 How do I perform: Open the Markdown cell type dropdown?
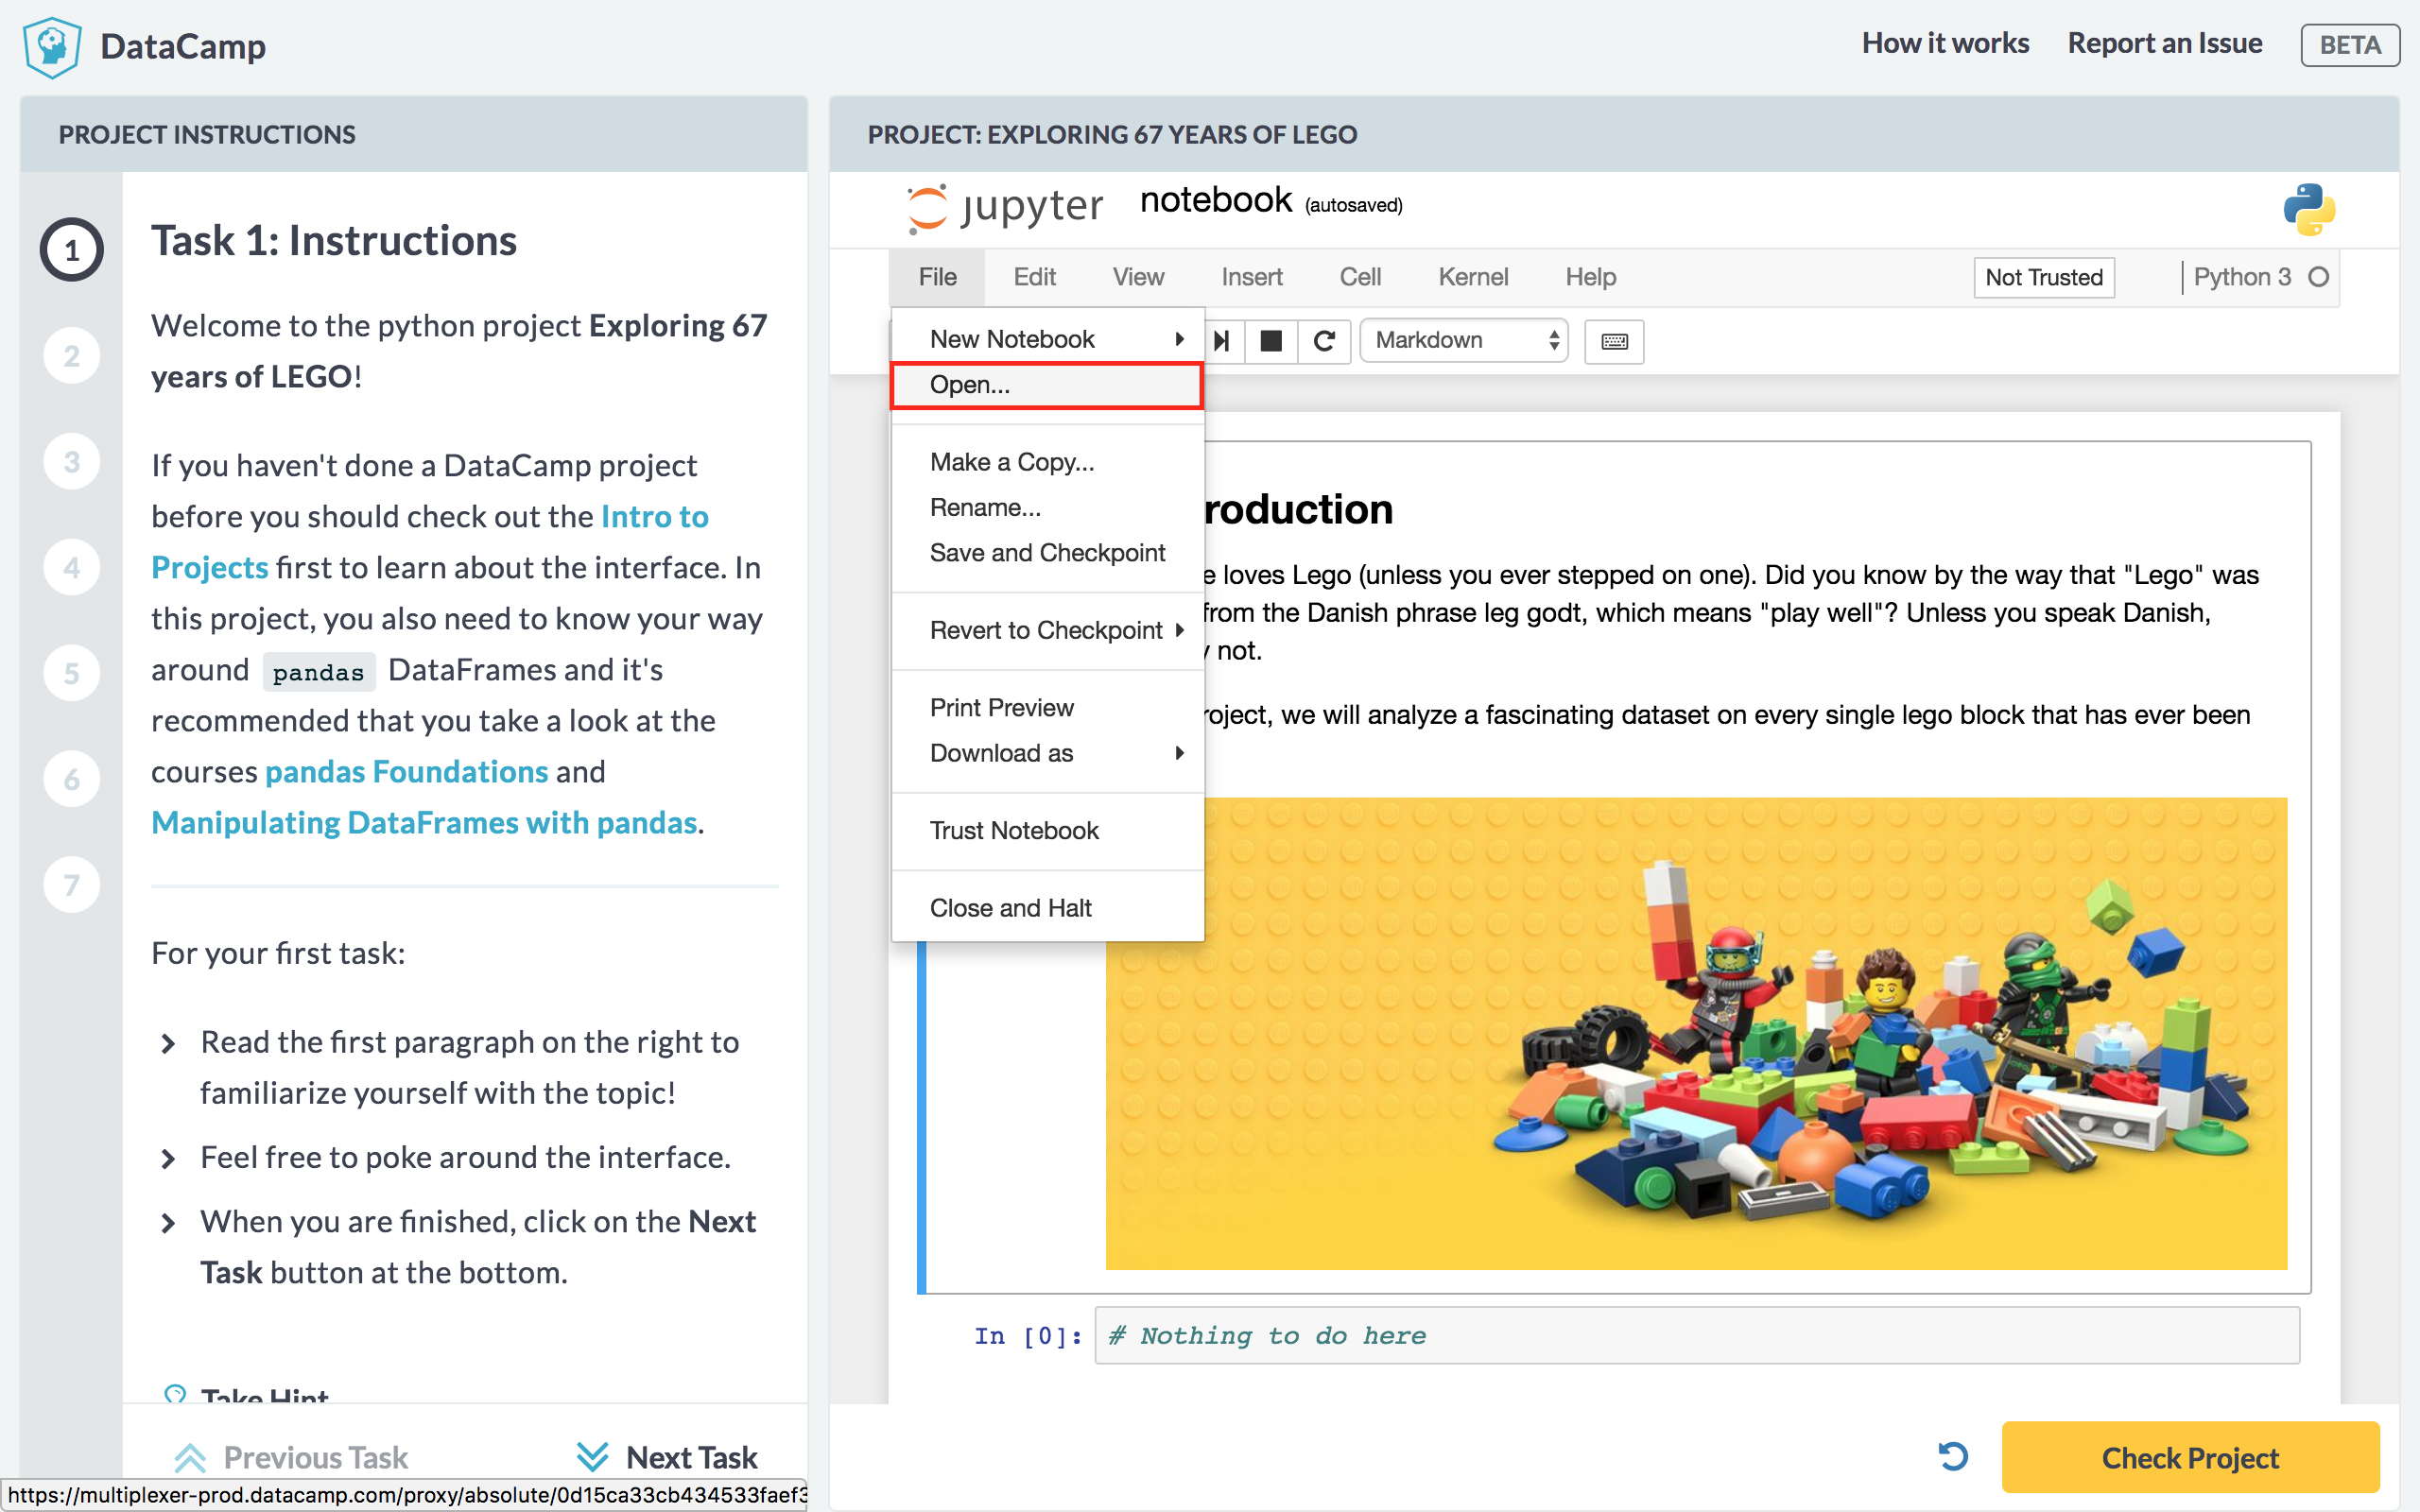[1464, 341]
